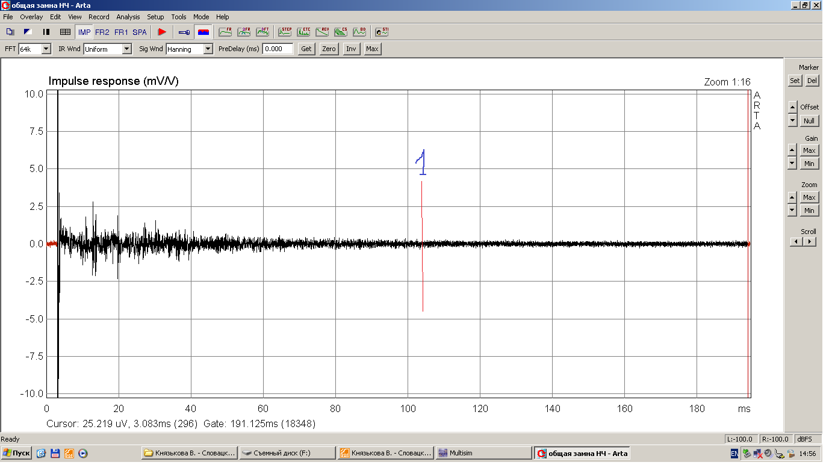Open the STI speech intelligibility icon

[382, 32]
